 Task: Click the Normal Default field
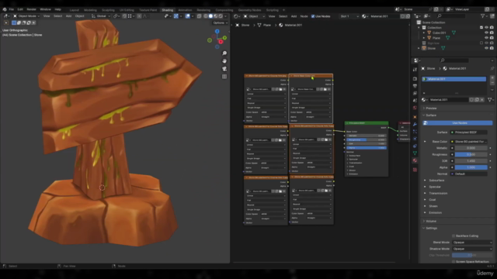coord(470,174)
